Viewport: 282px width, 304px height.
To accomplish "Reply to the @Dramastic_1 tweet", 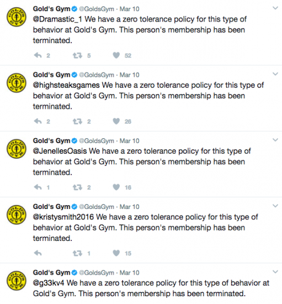I will click(x=38, y=55).
